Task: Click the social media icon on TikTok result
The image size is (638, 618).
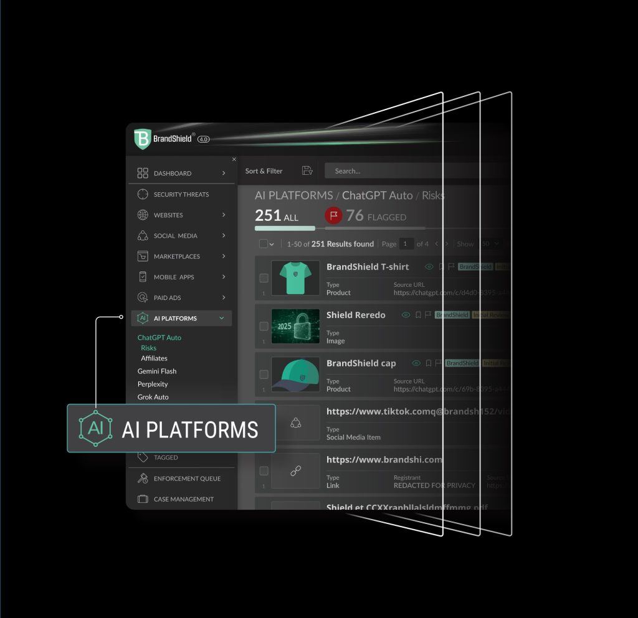Action: pos(296,423)
